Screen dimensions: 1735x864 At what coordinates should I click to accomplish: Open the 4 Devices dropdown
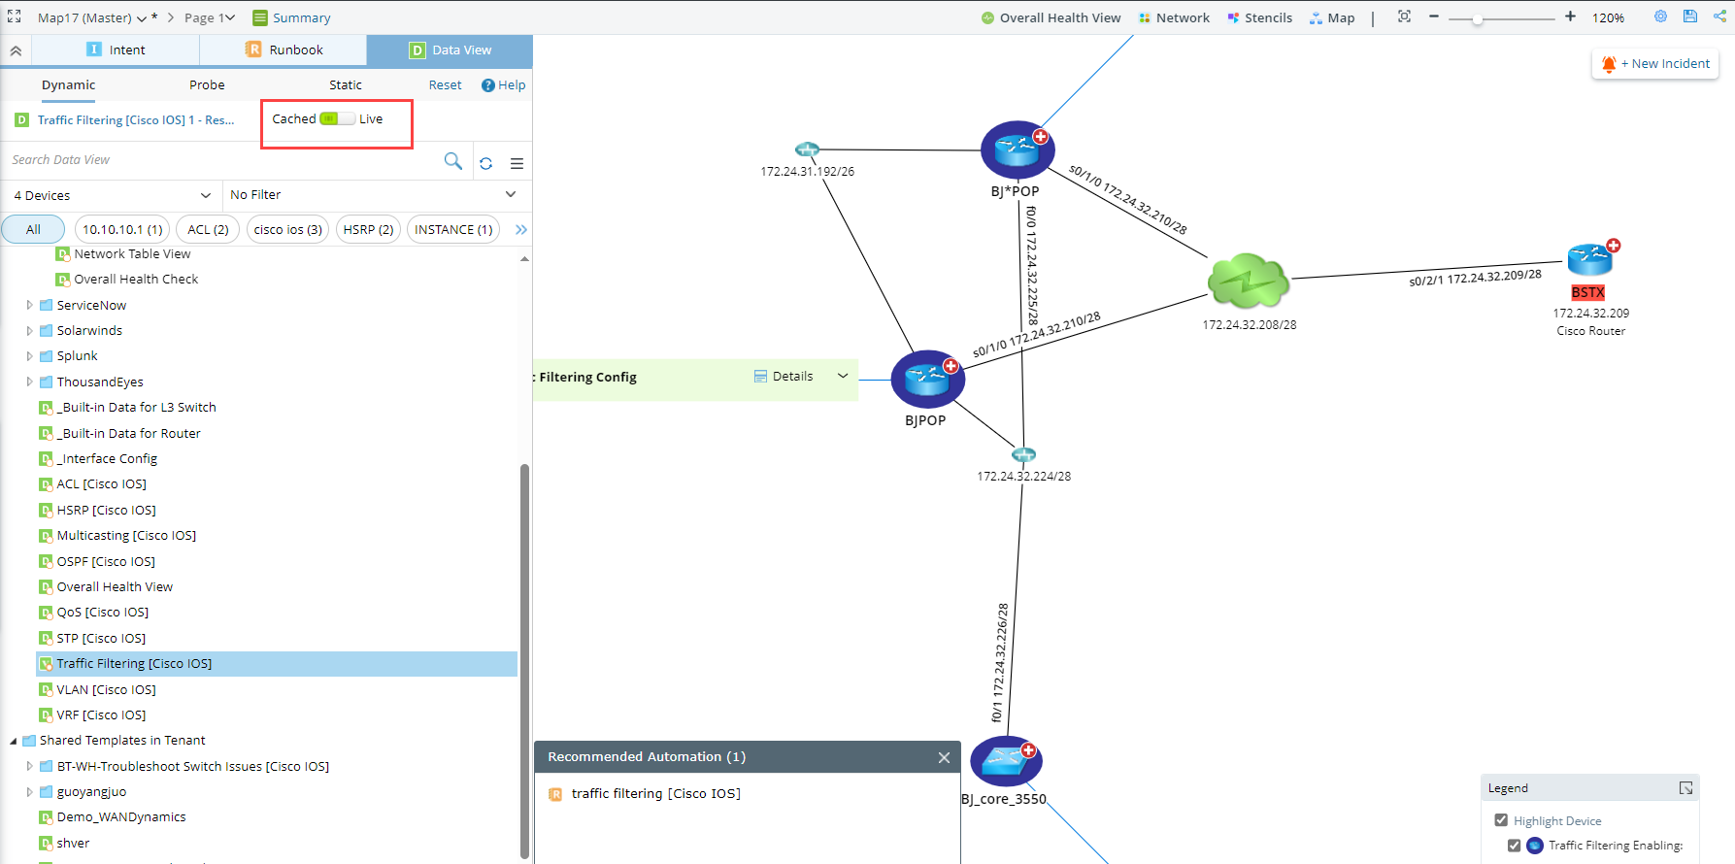pos(111,195)
